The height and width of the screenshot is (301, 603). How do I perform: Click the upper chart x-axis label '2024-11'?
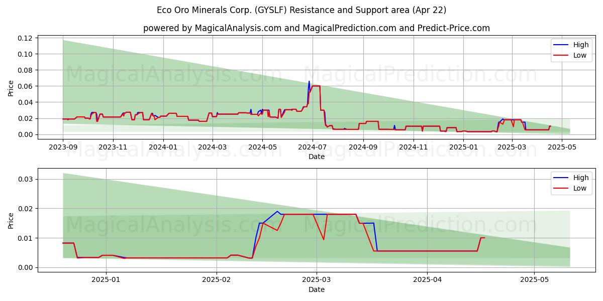(x=413, y=147)
